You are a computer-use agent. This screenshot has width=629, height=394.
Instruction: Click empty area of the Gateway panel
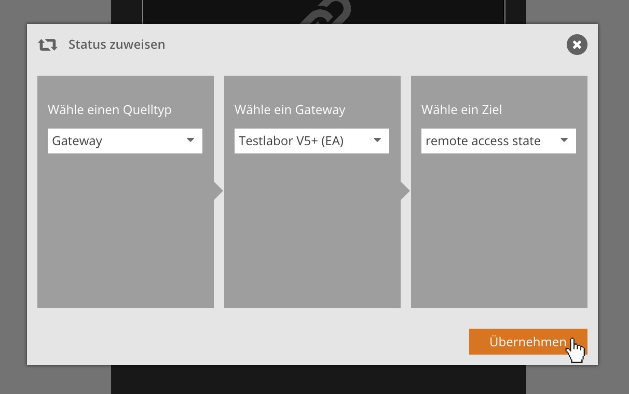tap(312, 233)
